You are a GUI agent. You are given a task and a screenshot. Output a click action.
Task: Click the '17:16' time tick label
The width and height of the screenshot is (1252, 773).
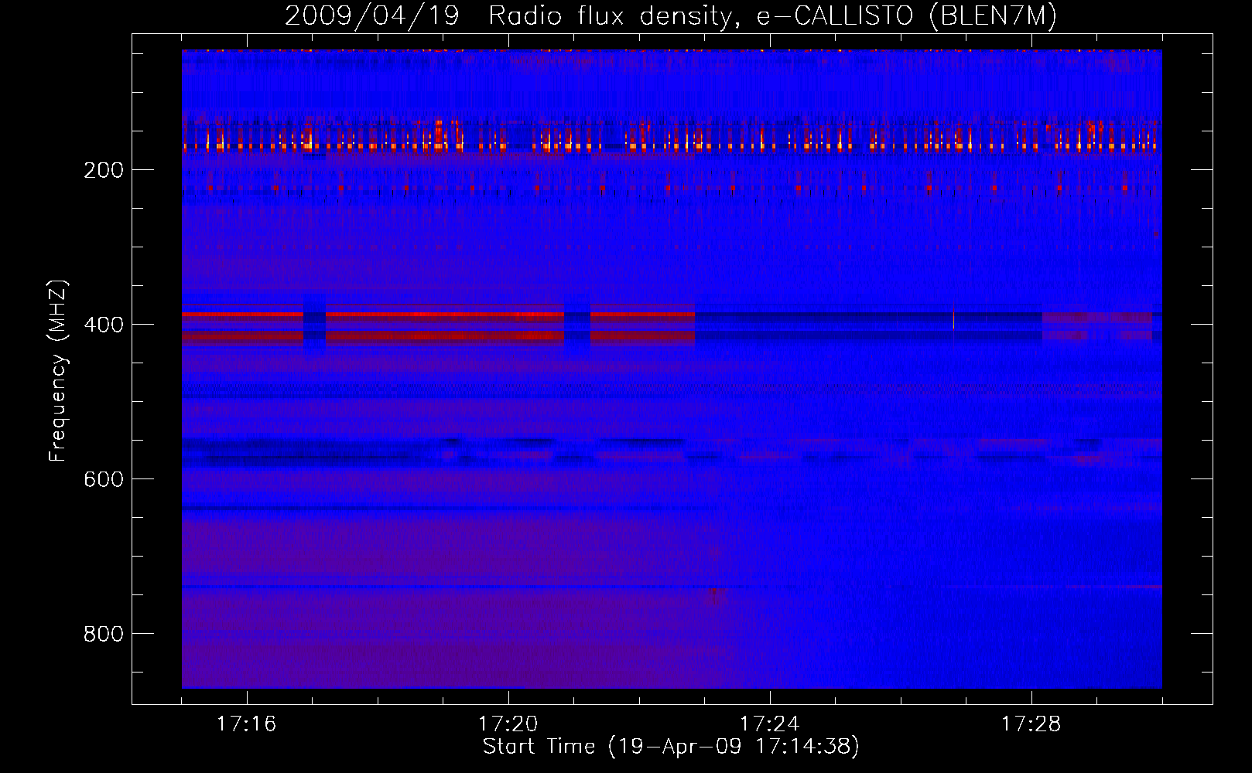click(x=247, y=724)
